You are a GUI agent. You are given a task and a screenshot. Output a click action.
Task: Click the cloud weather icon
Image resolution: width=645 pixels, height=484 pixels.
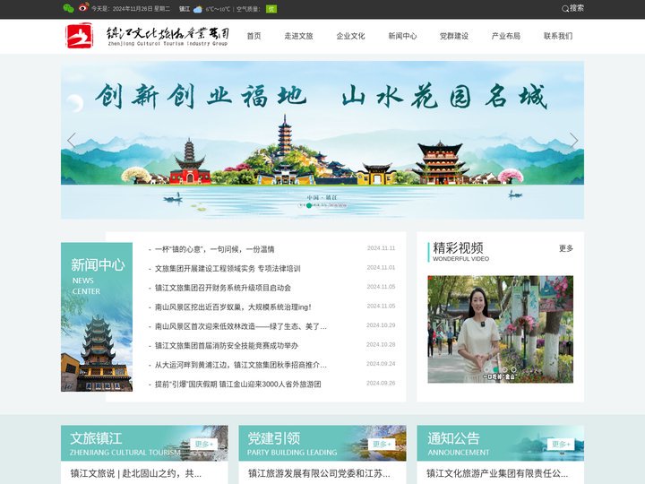[x=197, y=9]
